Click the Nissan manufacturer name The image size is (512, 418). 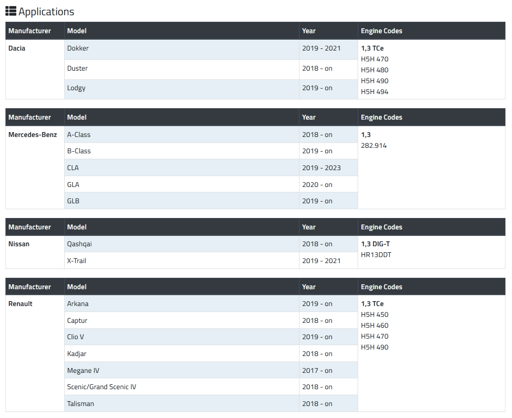coord(19,244)
